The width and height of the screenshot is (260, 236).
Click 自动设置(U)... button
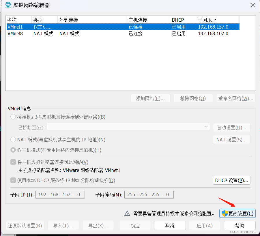pyautogui.click(x=231, y=128)
